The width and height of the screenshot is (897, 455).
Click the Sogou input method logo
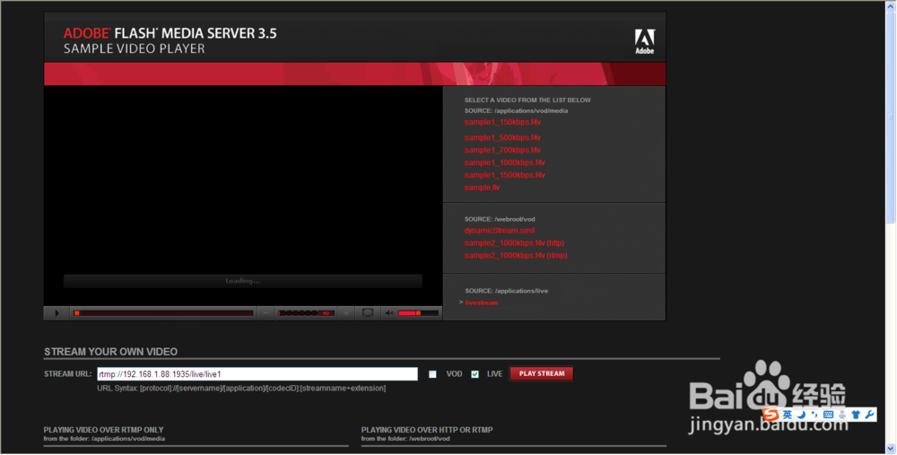tap(771, 414)
